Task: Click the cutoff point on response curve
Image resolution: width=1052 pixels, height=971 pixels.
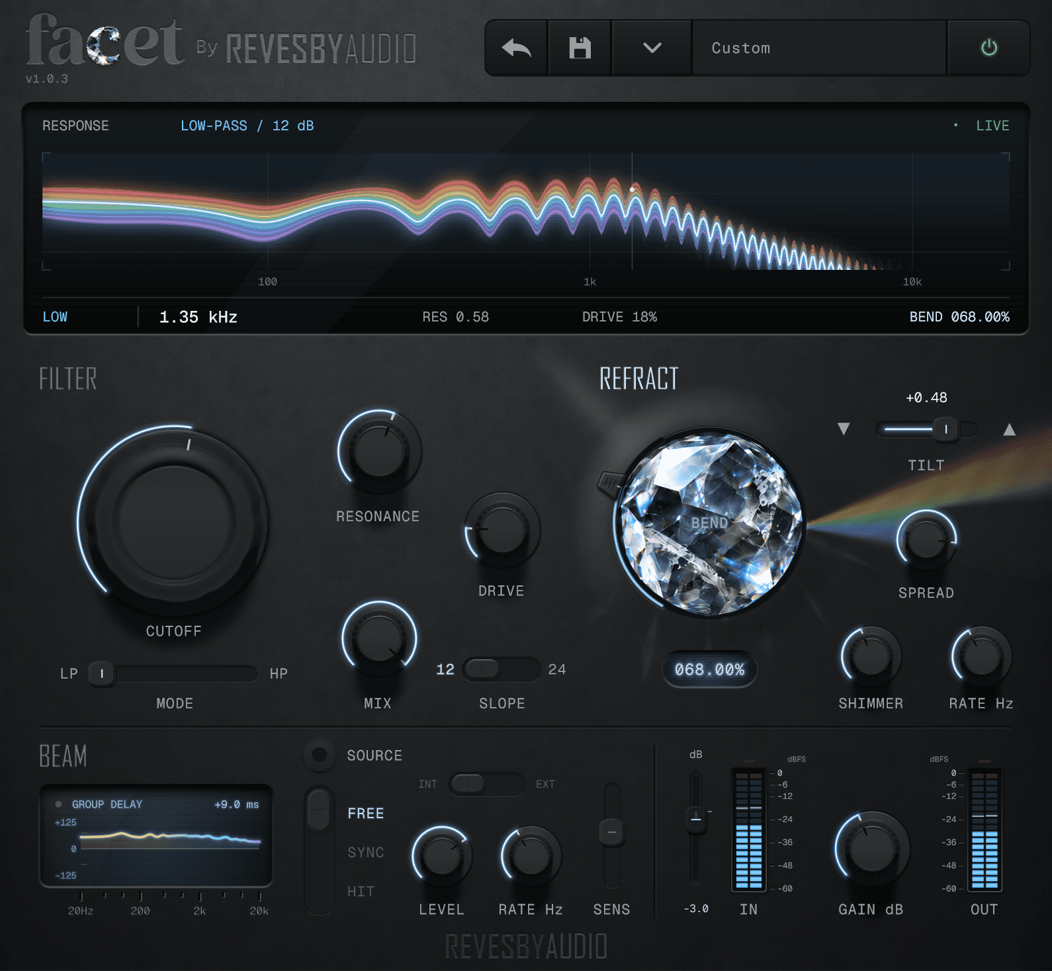Action: (x=632, y=190)
